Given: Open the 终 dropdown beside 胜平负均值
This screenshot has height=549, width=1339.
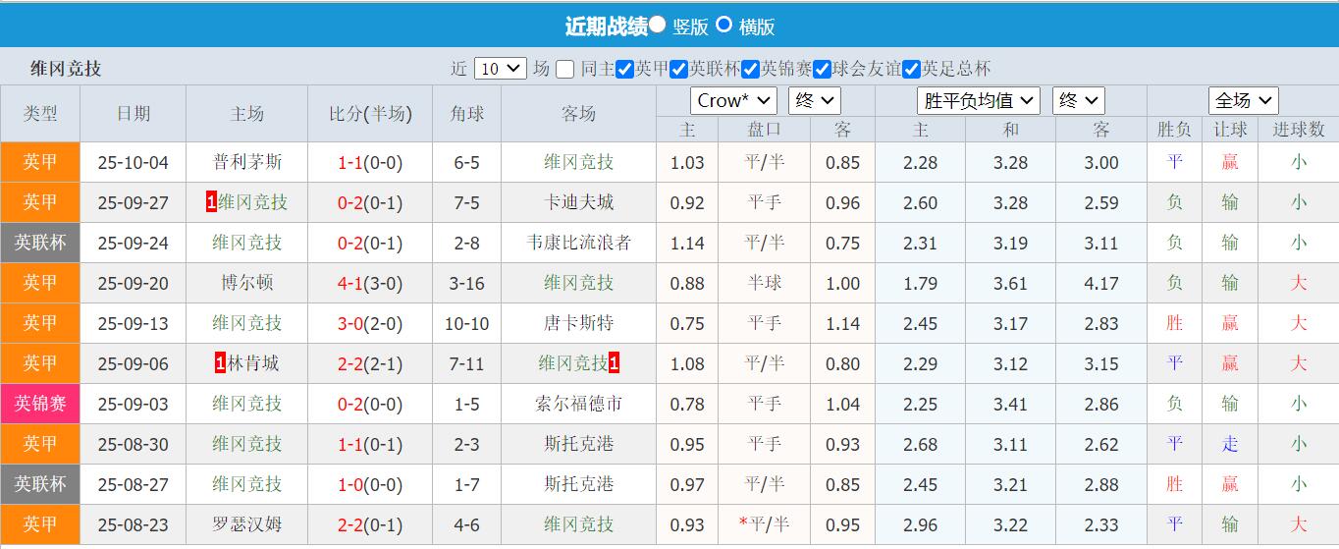Looking at the screenshot, I should point(1078,100).
